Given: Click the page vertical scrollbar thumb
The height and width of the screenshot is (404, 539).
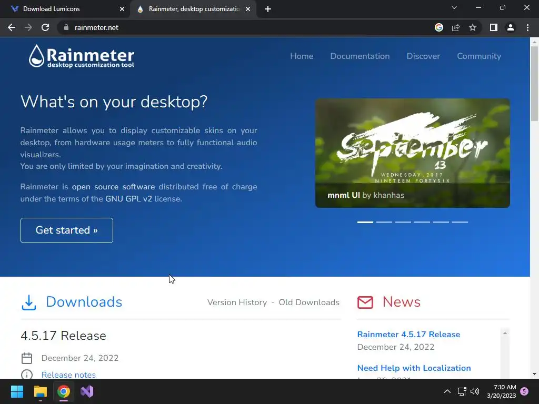Looking at the screenshot, I should coord(534,84).
